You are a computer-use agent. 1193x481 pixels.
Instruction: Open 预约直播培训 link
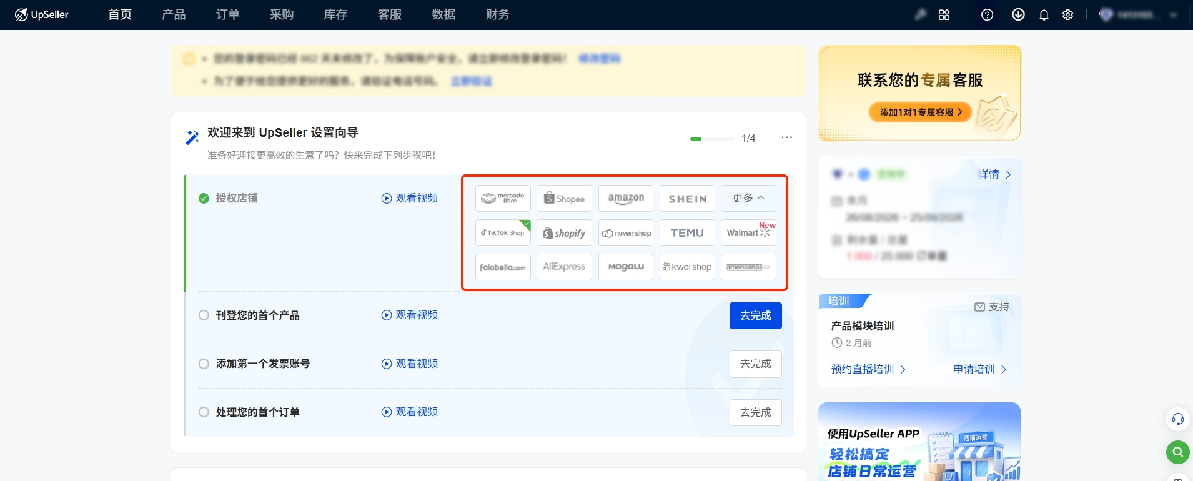click(x=868, y=369)
